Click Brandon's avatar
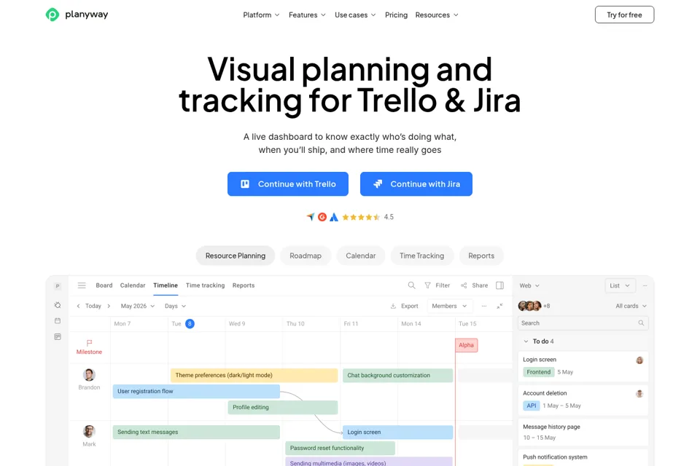700x466 pixels. tap(89, 374)
